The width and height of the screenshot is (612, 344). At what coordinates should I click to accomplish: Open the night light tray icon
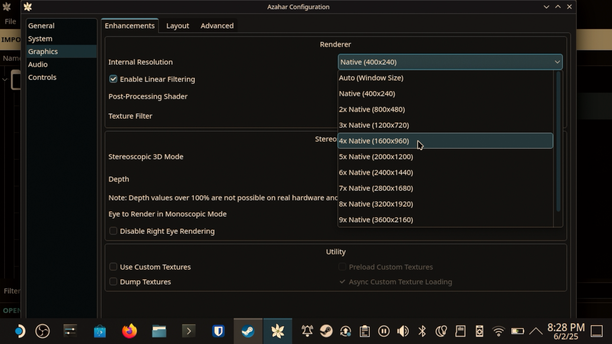coord(441,332)
